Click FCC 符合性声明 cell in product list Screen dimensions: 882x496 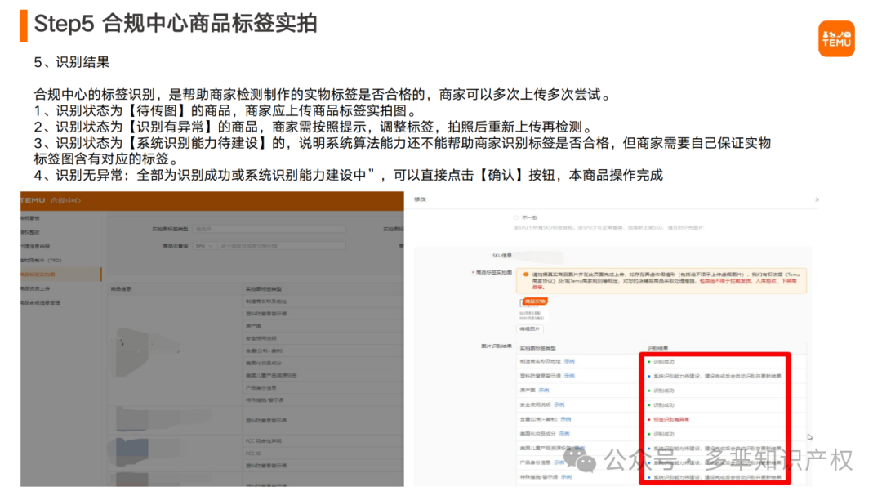(x=264, y=440)
